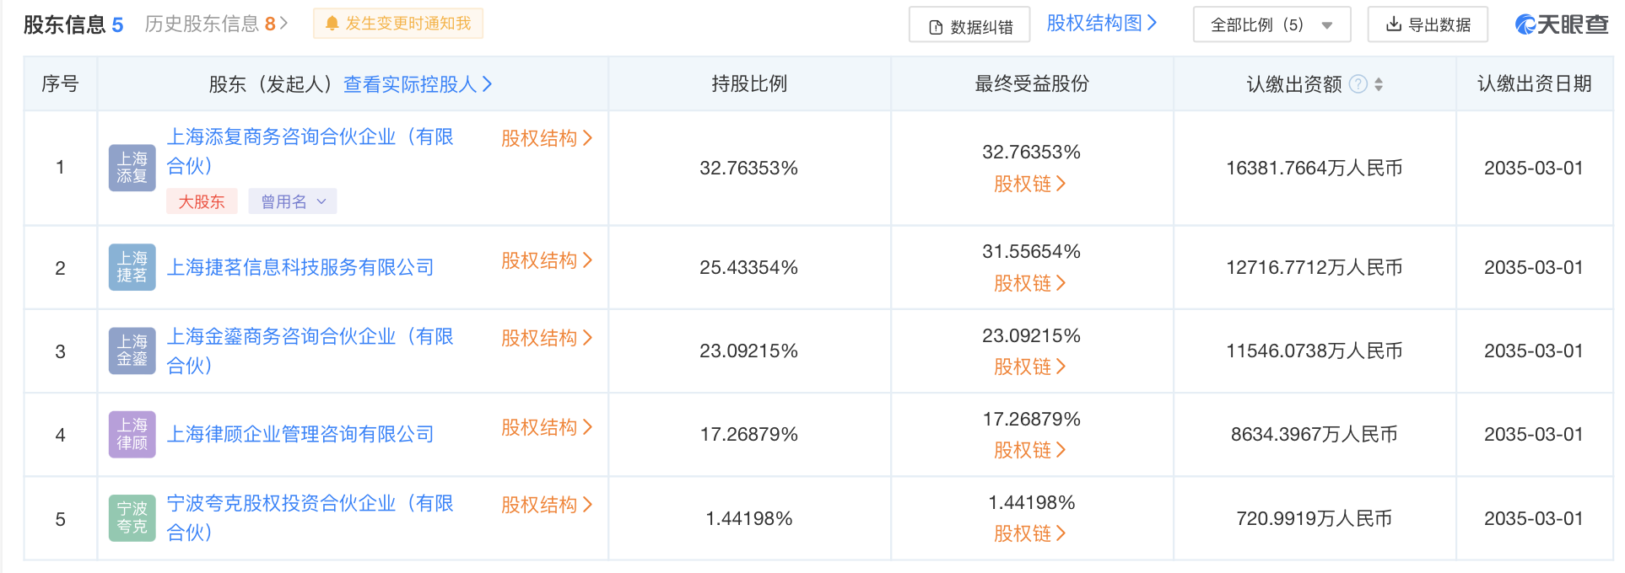Image resolution: width=1625 pixels, height=573 pixels.
Task: Expand 股权链 for 上海捷茗信息科技服务有限公司
Action: coord(1030,283)
